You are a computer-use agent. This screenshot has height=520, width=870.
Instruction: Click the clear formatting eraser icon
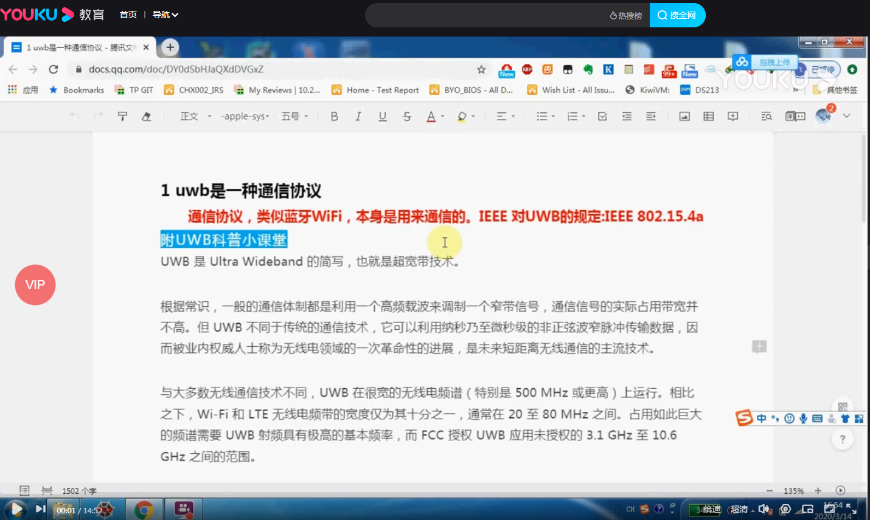pos(147,116)
